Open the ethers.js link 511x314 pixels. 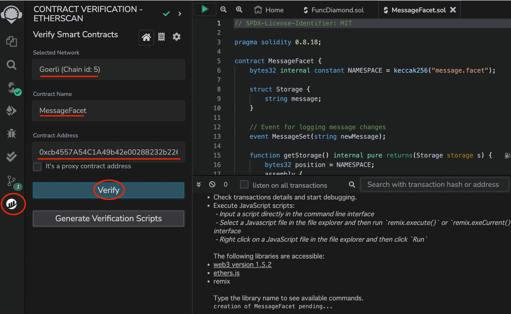[x=226, y=273]
